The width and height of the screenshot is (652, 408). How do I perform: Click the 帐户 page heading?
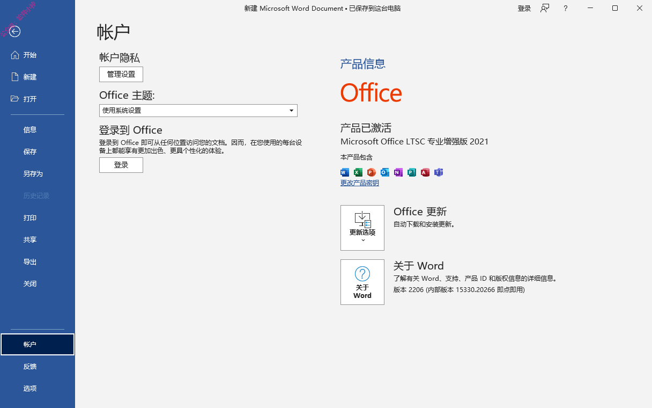pyautogui.click(x=114, y=32)
